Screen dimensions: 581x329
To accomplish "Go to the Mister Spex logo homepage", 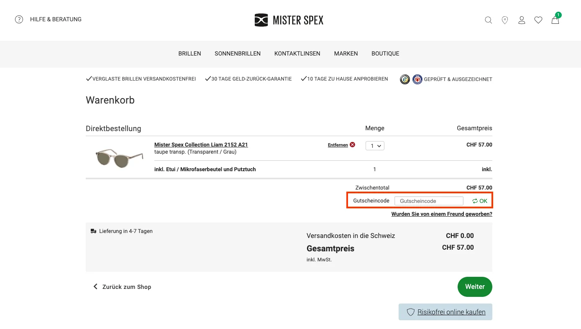I will [289, 20].
